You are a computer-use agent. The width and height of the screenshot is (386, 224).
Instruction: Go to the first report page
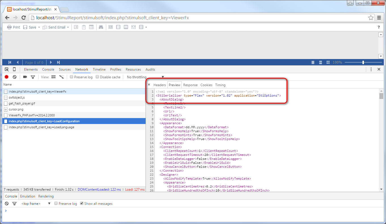tap(10, 62)
